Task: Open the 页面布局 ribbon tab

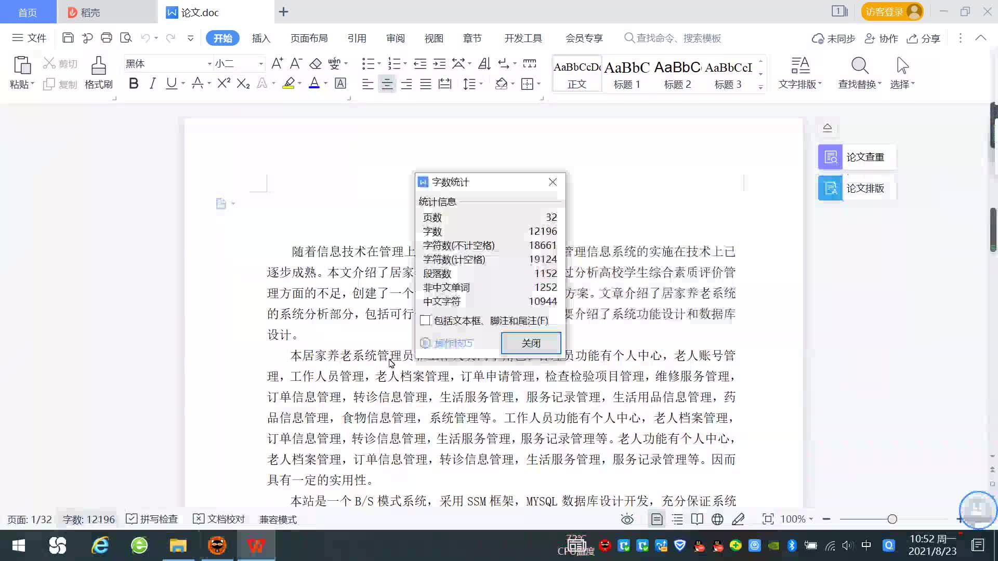Action: tap(309, 38)
